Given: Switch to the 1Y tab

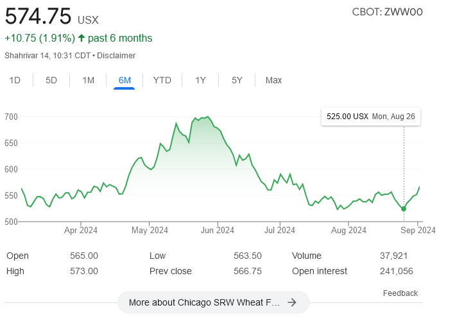Looking at the screenshot, I should pos(200,80).
